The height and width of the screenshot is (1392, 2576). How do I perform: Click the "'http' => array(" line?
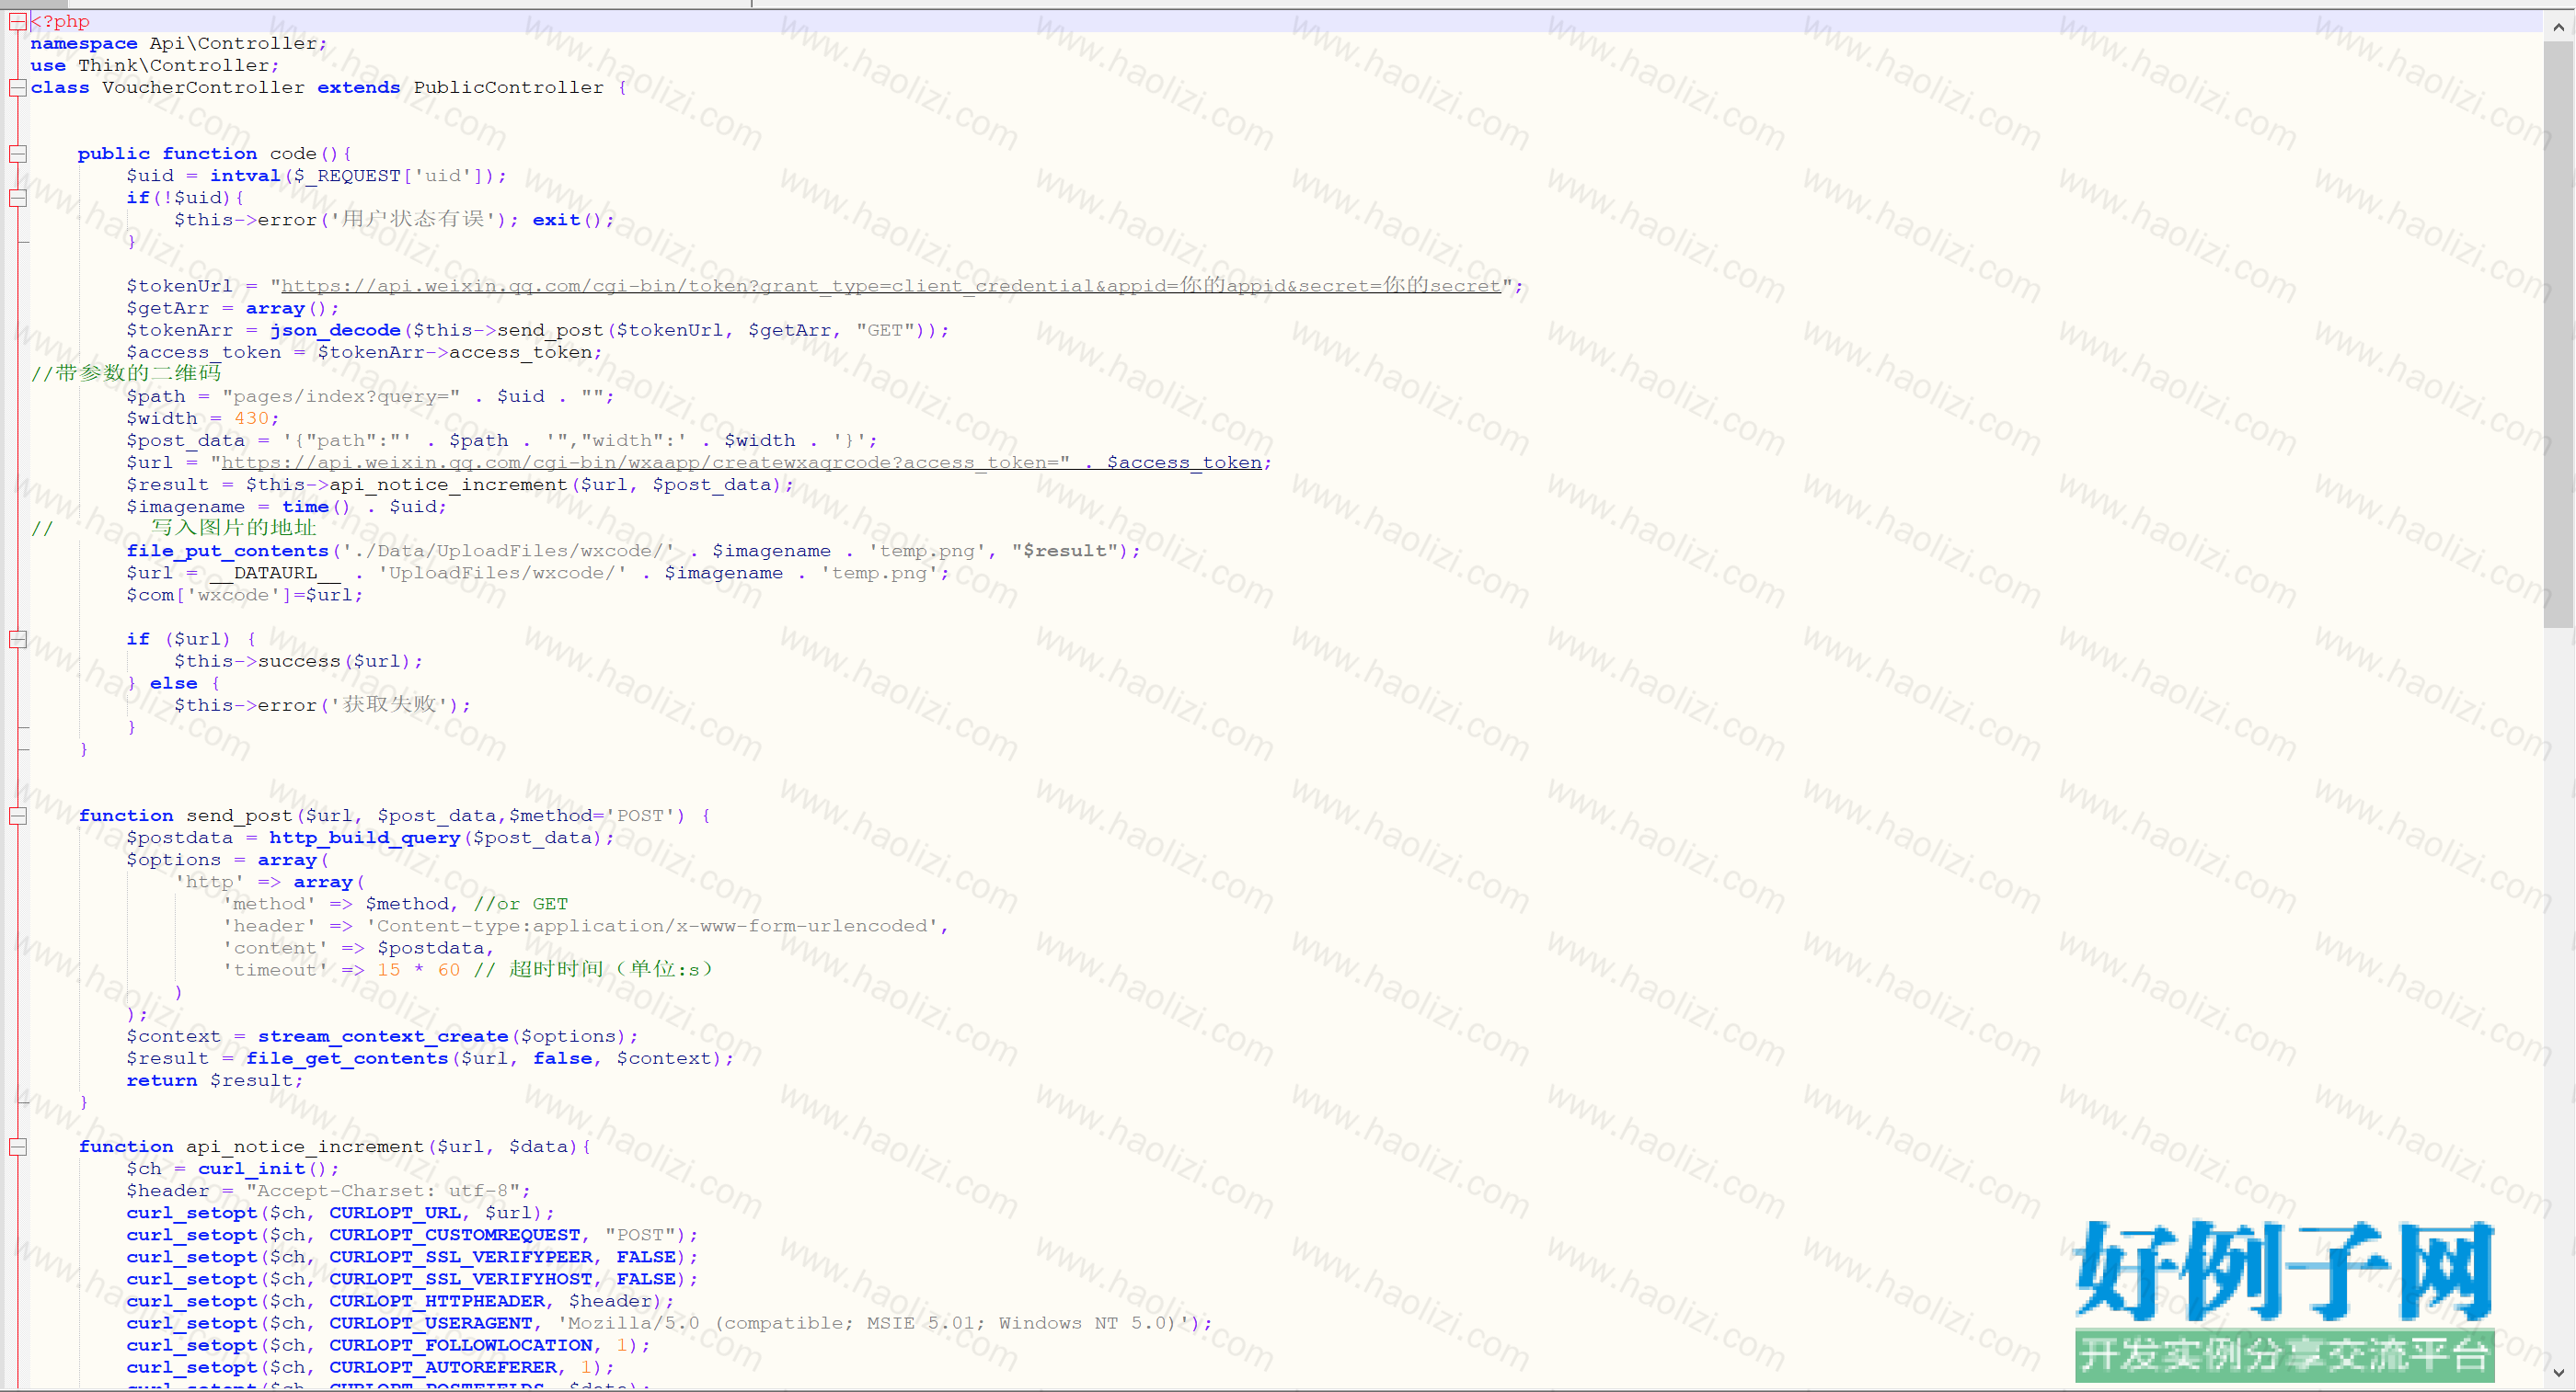click(x=270, y=883)
